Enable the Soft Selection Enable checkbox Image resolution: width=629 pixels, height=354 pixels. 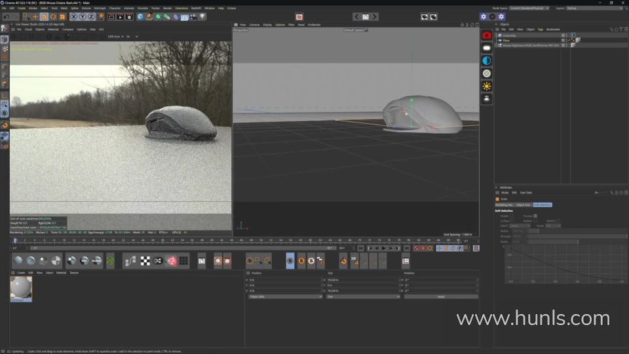tap(512, 216)
